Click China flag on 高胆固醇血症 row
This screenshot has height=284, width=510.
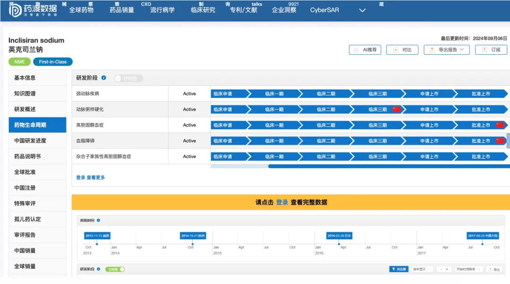pyautogui.click(x=500, y=125)
